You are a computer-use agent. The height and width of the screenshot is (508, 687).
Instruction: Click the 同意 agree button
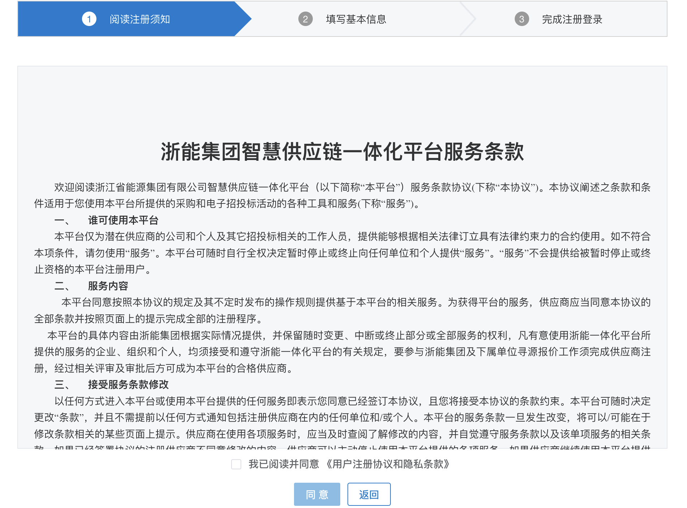pos(317,494)
